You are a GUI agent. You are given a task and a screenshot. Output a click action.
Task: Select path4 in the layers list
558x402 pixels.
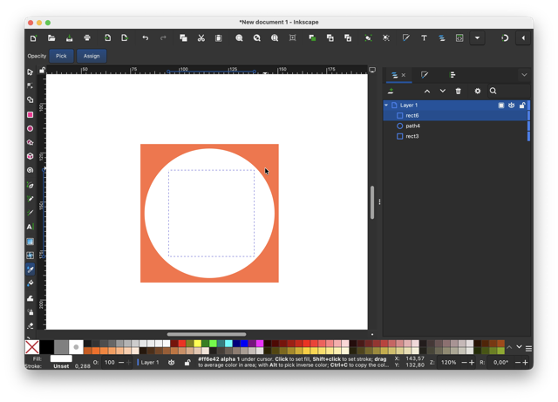click(455, 126)
